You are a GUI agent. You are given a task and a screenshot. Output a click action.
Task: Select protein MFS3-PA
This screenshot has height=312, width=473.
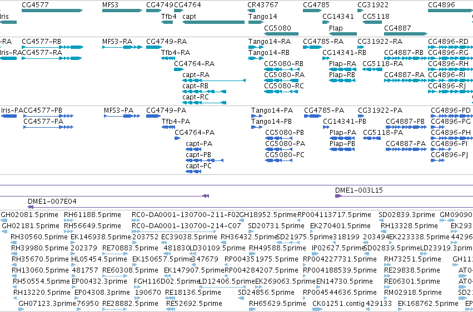(122, 116)
